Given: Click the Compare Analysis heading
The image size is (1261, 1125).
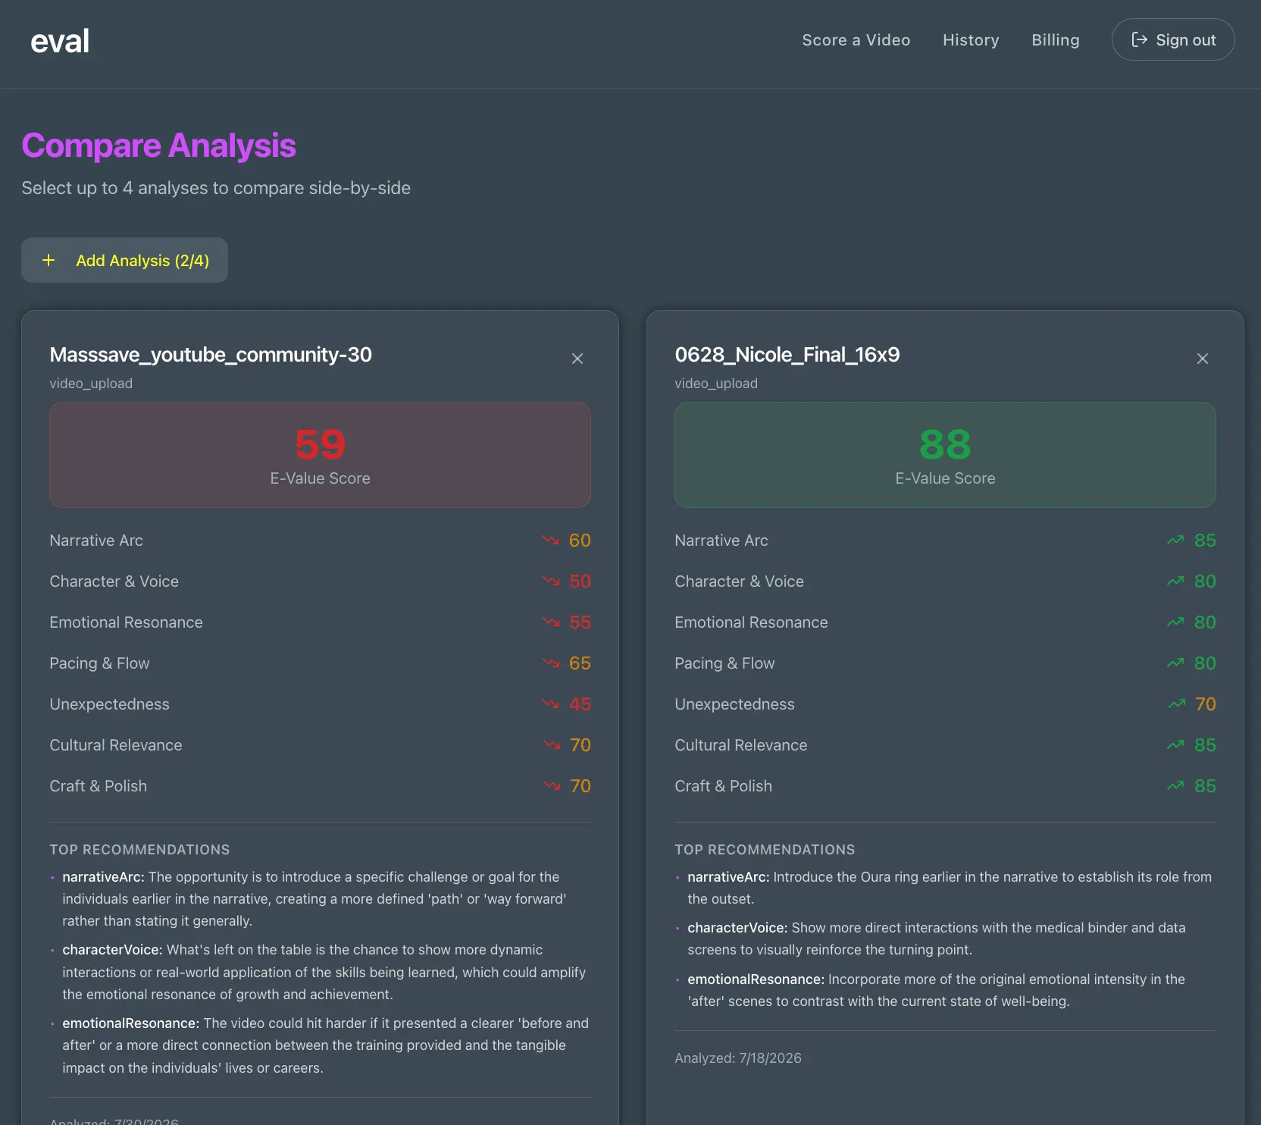Looking at the screenshot, I should (158, 146).
